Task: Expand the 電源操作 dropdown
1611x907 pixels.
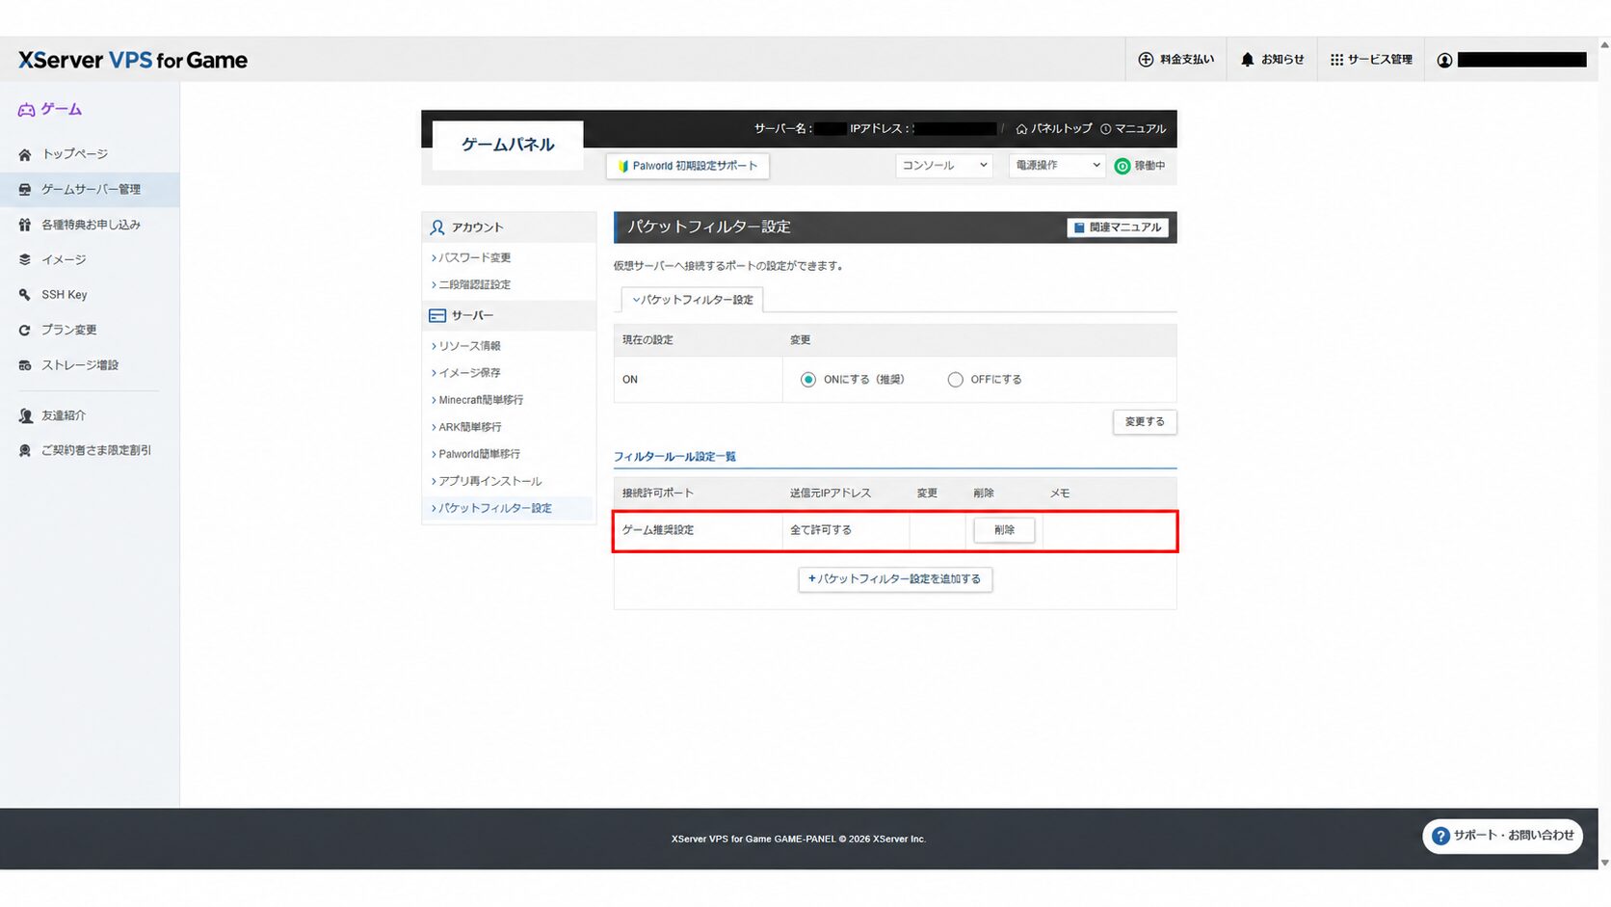Action: [x=1056, y=166]
